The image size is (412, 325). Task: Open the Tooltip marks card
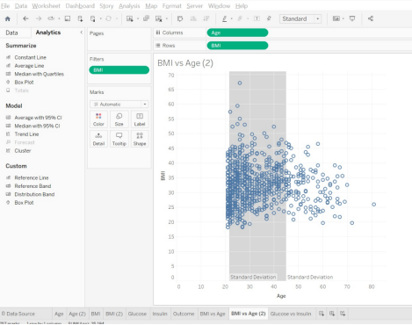[x=119, y=139]
